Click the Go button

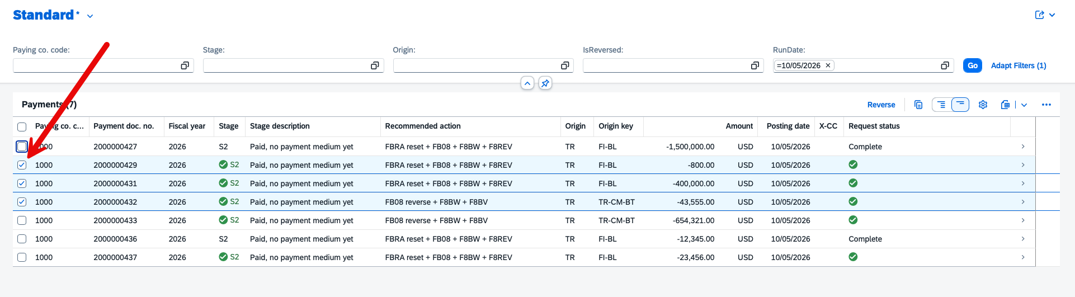click(x=973, y=65)
